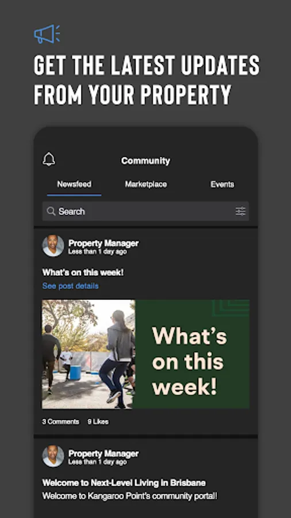This screenshot has width=291, height=518.
Task: Open search filter settings icon
Action: point(240,211)
